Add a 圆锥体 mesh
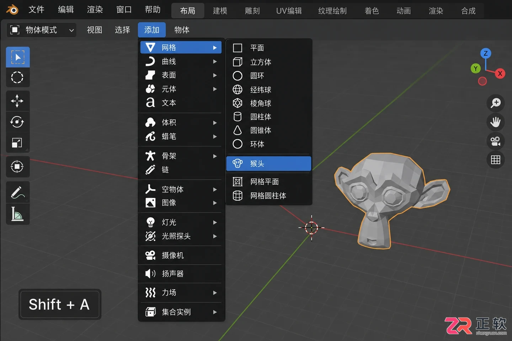The image size is (512, 341). (x=268, y=130)
